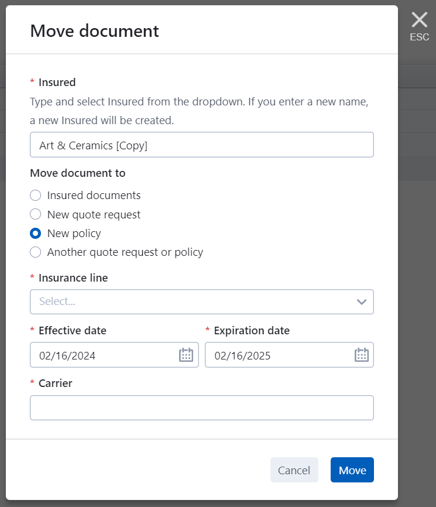Focus the empty Carrier field
This screenshot has height=507, width=436.
pos(201,408)
